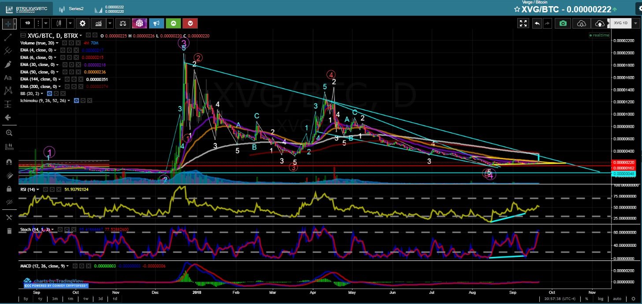642x304 pixels.
Task: Load chart layout from cloud
Action: 581,23
